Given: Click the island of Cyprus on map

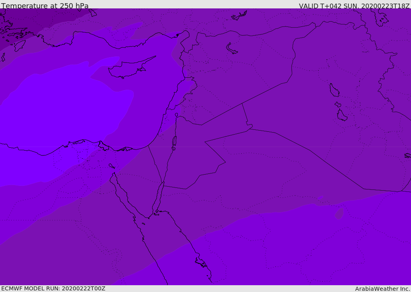Looking at the screenshot, I should click(x=131, y=68).
